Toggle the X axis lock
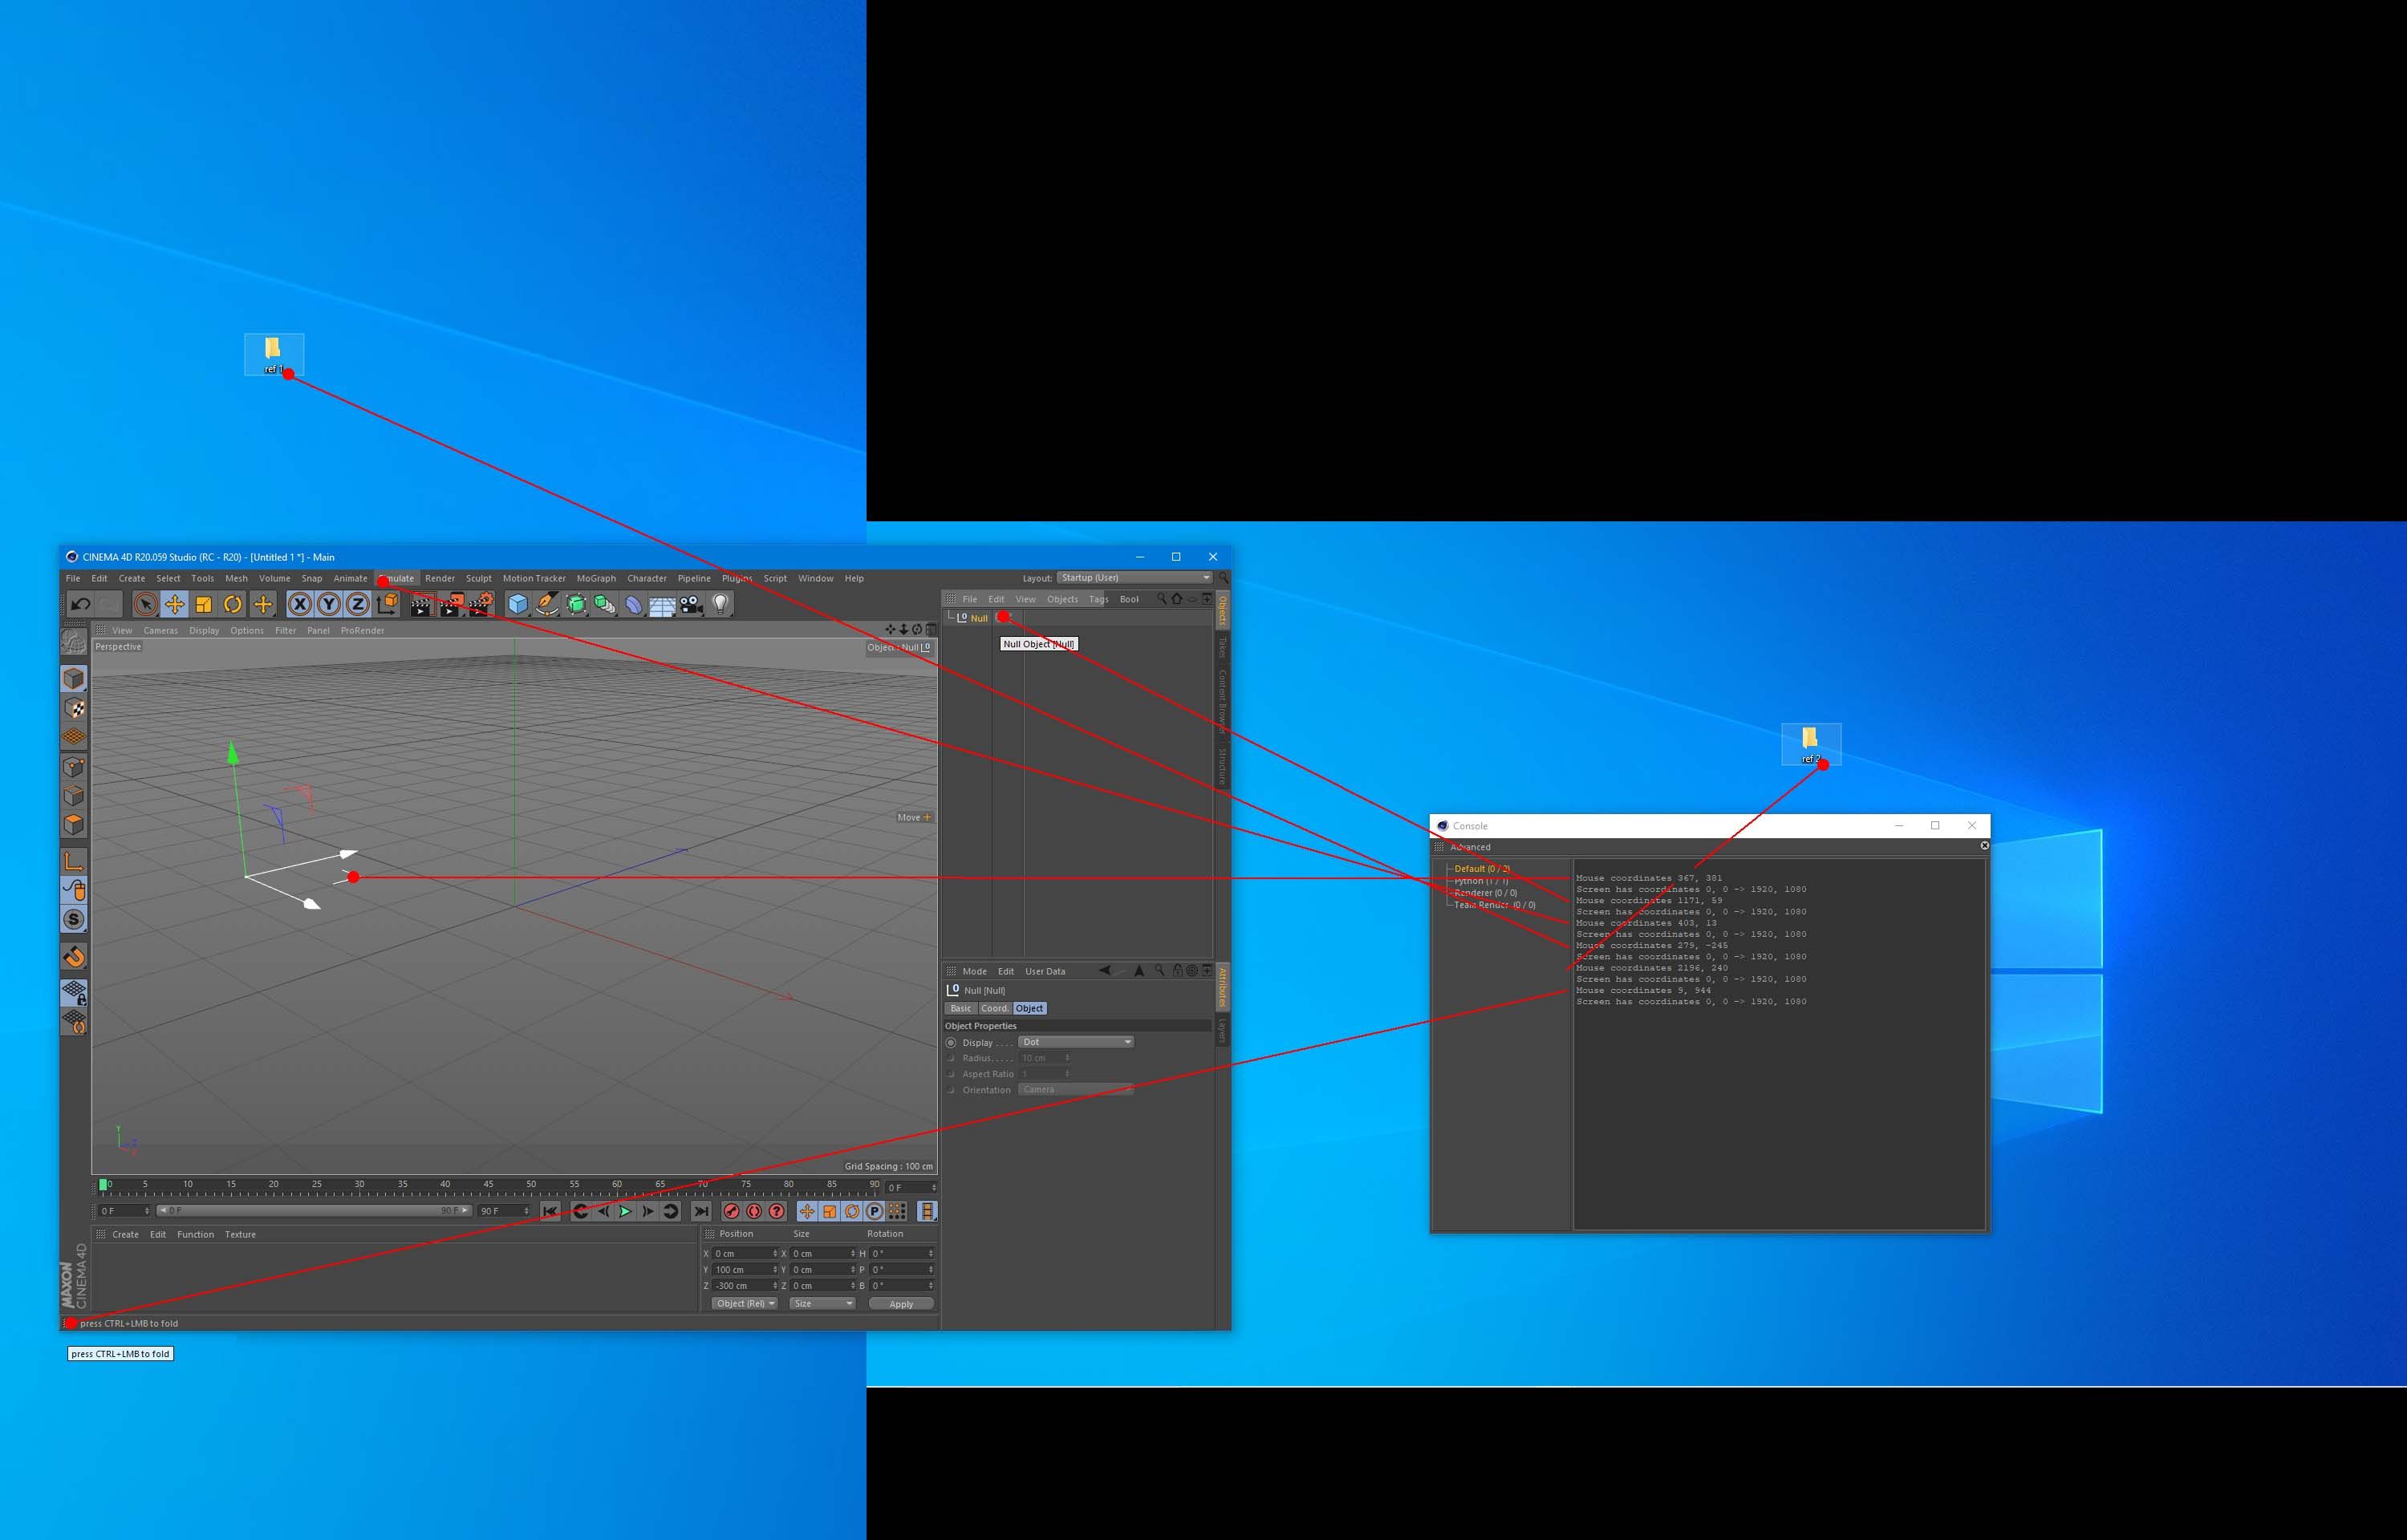Viewport: 2407px width, 1540px height. pyautogui.click(x=299, y=604)
